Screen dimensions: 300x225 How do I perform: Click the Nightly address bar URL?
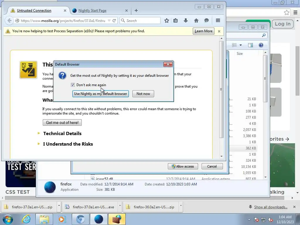[x=63, y=21]
